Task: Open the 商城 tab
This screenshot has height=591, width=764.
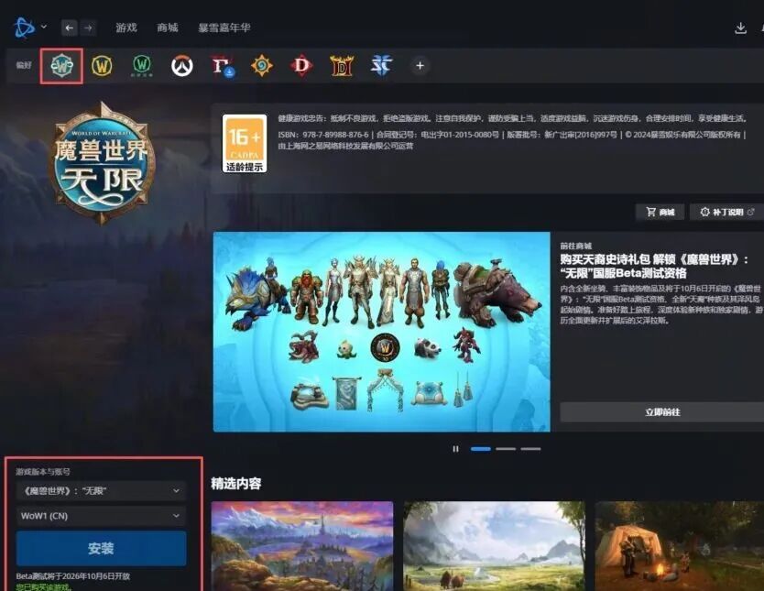Action: tap(167, 27)
